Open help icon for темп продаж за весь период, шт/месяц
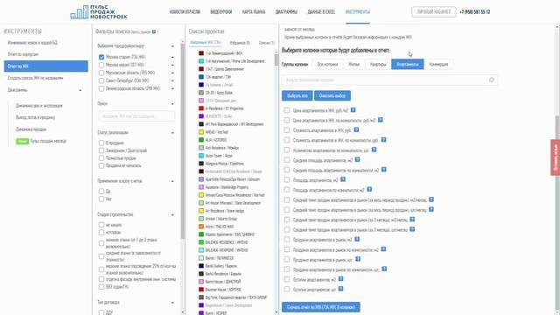 (431, 209)
